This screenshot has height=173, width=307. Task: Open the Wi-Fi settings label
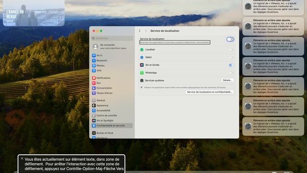tap(99, 56)
